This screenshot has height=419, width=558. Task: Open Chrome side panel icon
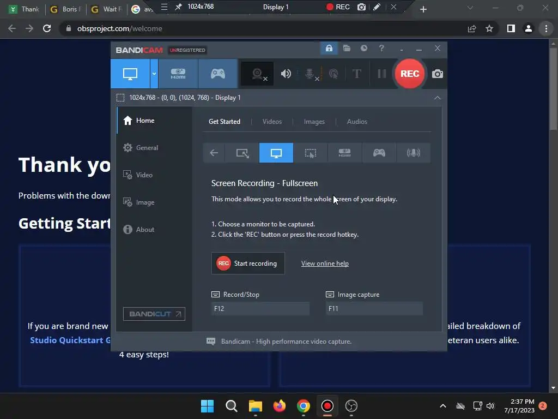[x=511, y=28]
